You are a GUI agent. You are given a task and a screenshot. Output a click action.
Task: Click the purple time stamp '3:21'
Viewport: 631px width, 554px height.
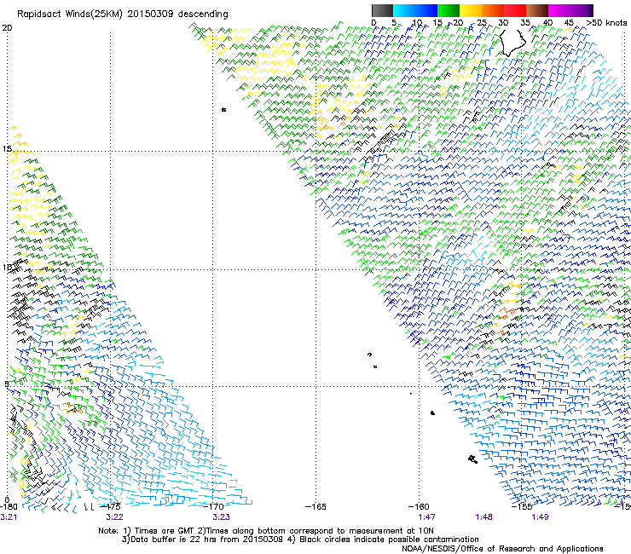click(9, 517)
